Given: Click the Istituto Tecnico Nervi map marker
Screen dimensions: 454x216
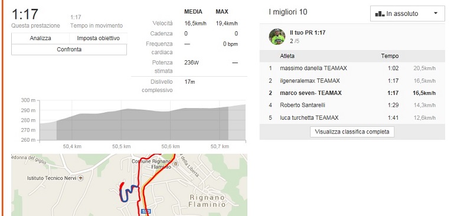Looking at the screenshot, I should point(81,178).
